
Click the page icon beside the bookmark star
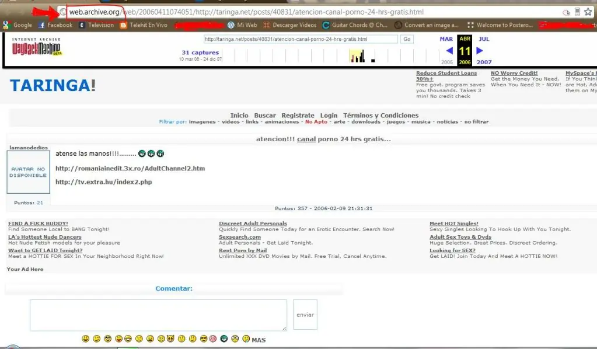(x=577, y=12)
